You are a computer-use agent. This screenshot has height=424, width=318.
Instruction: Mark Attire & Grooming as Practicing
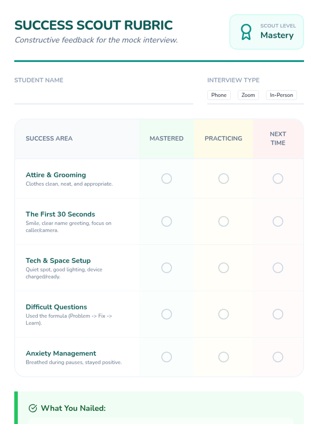(223, 179)
